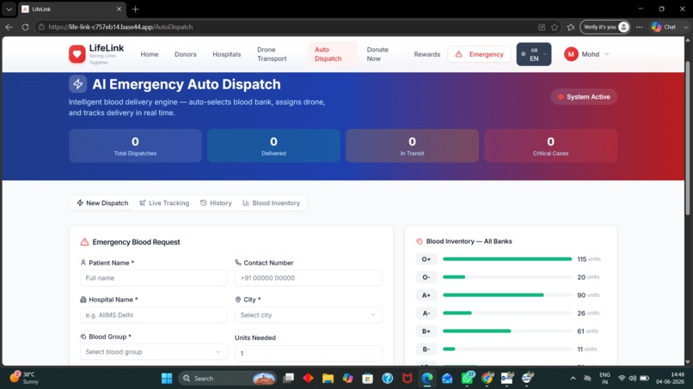Screen dimensions: 693x389
Task: Click the hospital icon beside Hospital Name
Action: click(x=83, y=300)
